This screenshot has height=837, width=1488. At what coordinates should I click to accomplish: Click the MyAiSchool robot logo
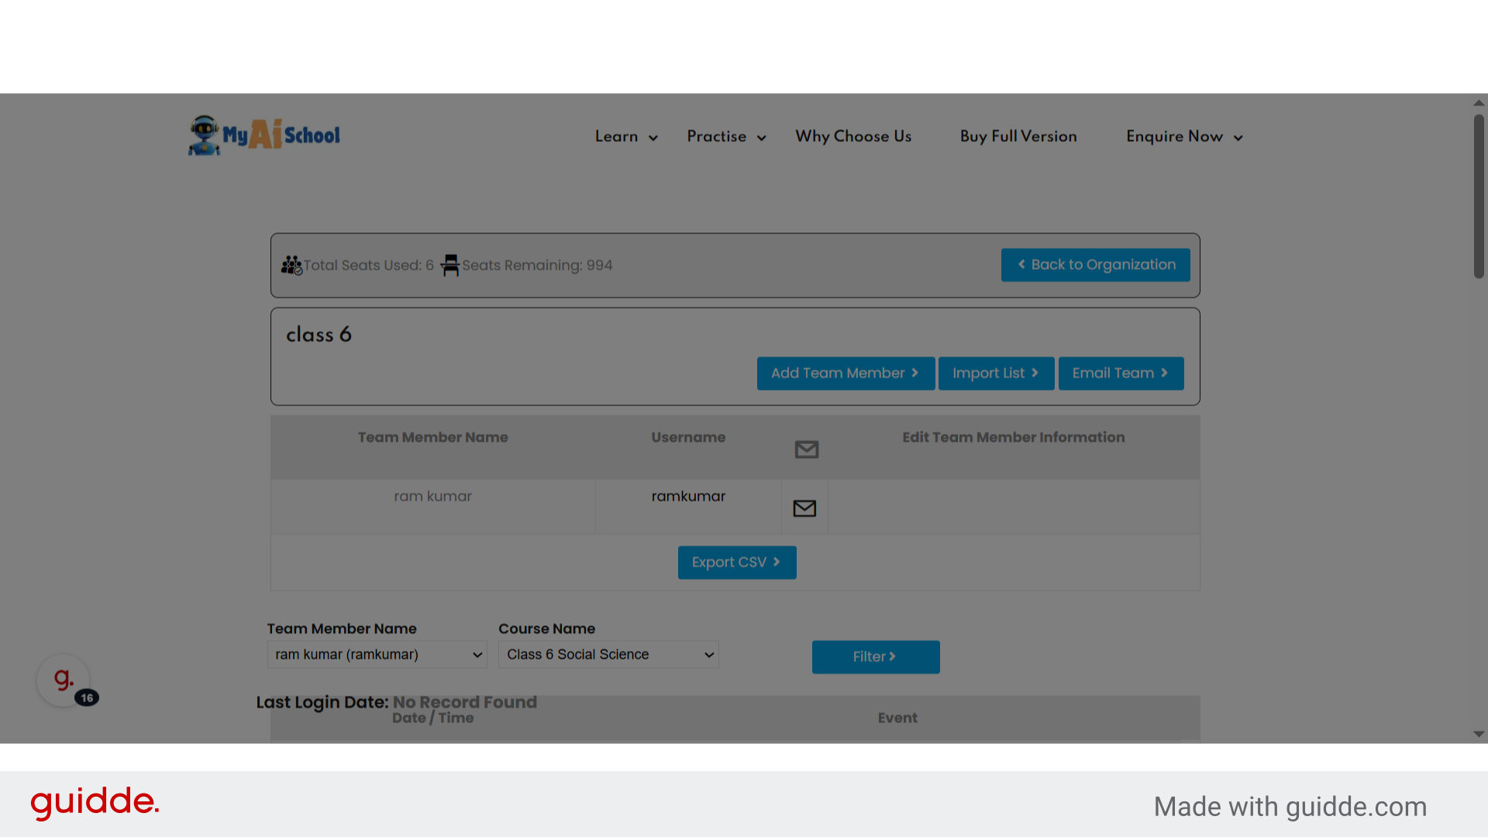tap(205, 136)
